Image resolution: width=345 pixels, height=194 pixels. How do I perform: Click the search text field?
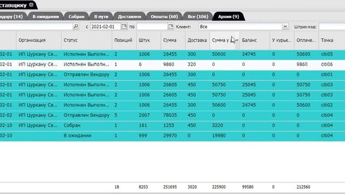pyautogui.click(x=36, y=26)
